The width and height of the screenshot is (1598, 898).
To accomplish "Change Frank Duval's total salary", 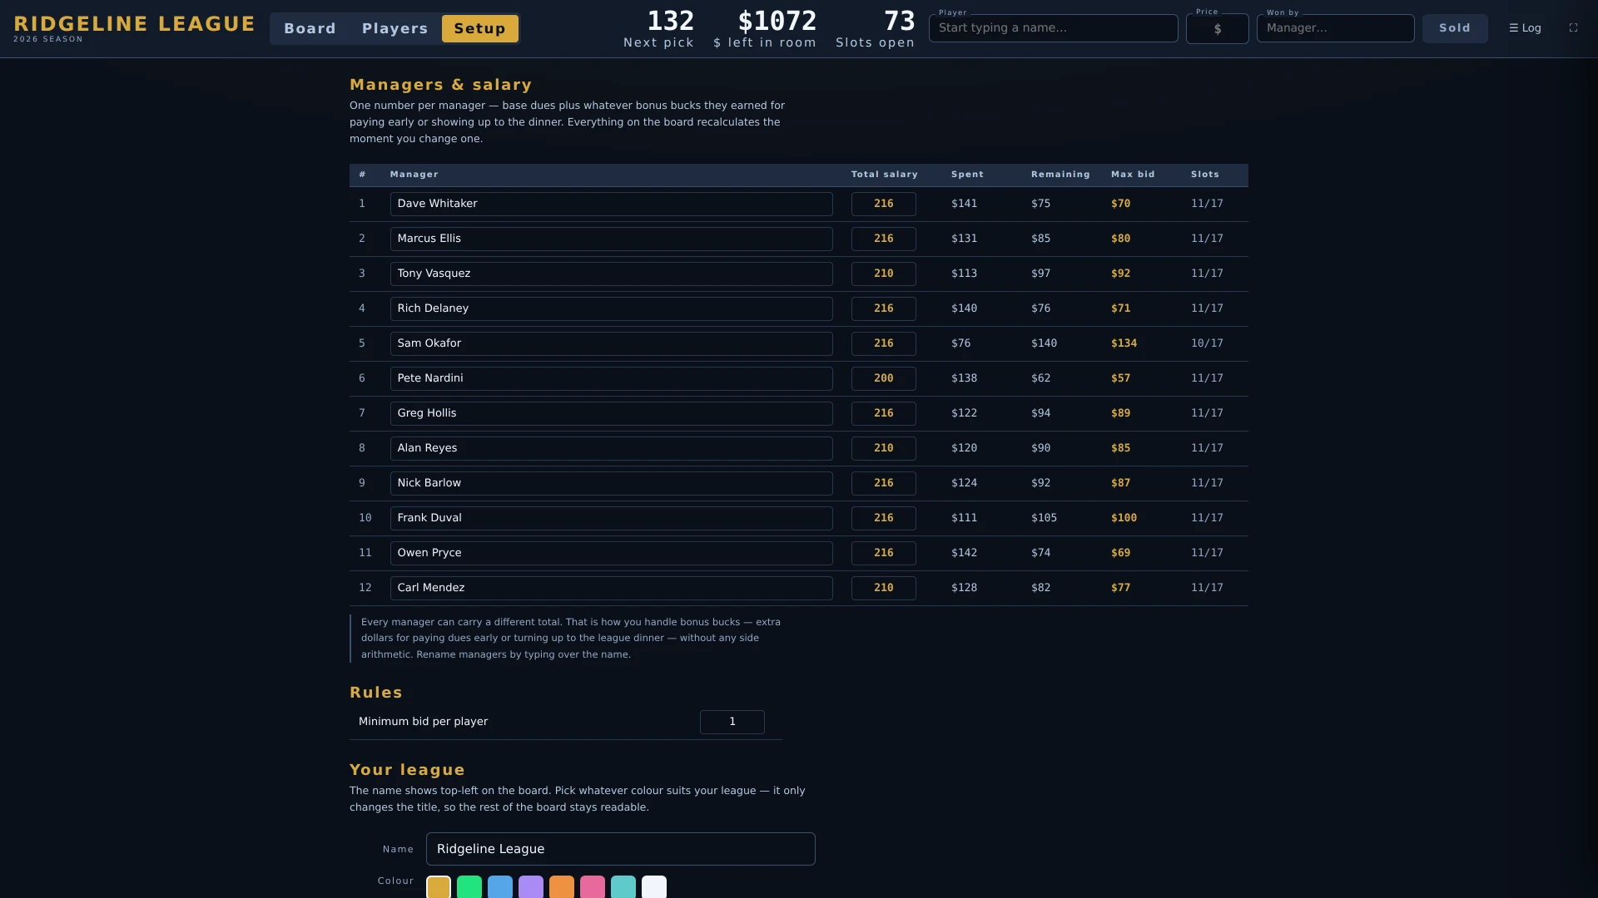I will point(883,518).
